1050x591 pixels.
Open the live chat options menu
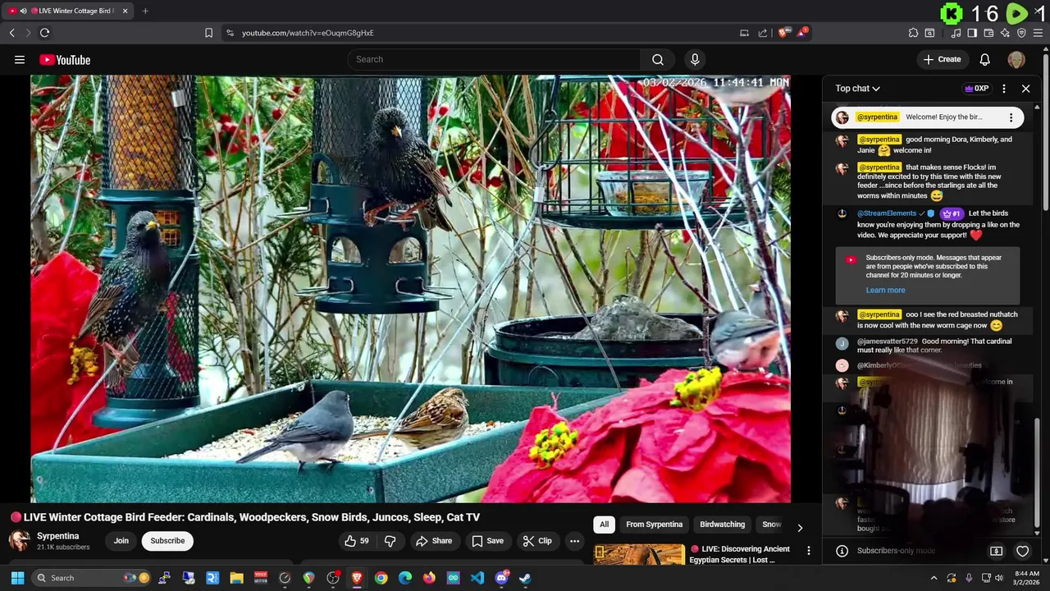tap(1004, 89)
